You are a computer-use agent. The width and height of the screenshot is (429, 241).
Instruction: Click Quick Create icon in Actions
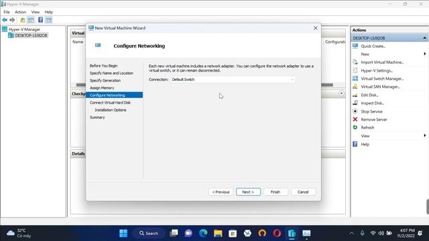coord(355,46)
